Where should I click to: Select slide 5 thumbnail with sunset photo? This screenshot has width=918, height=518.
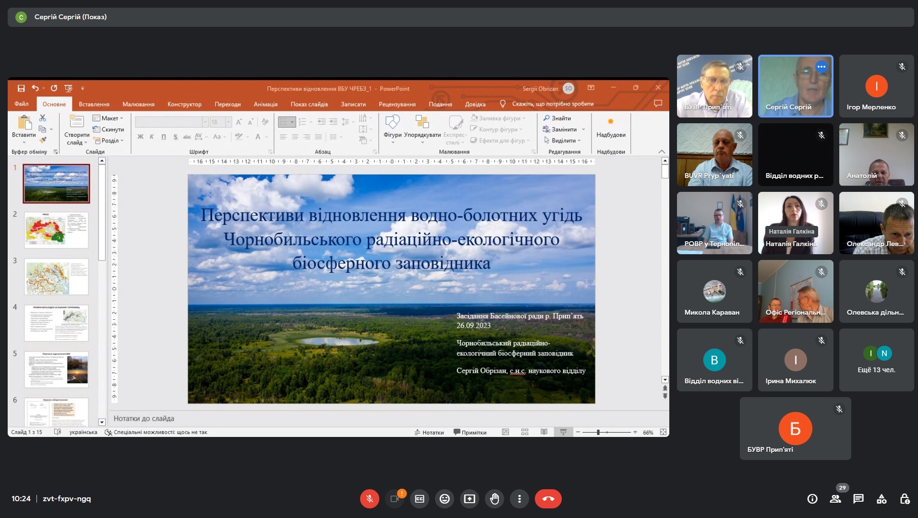(x=56, y=369)
